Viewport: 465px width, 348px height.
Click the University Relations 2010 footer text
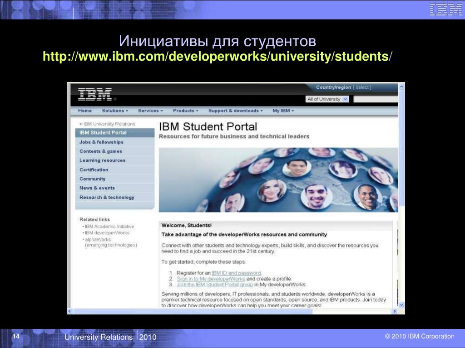(x=110, y=337)
